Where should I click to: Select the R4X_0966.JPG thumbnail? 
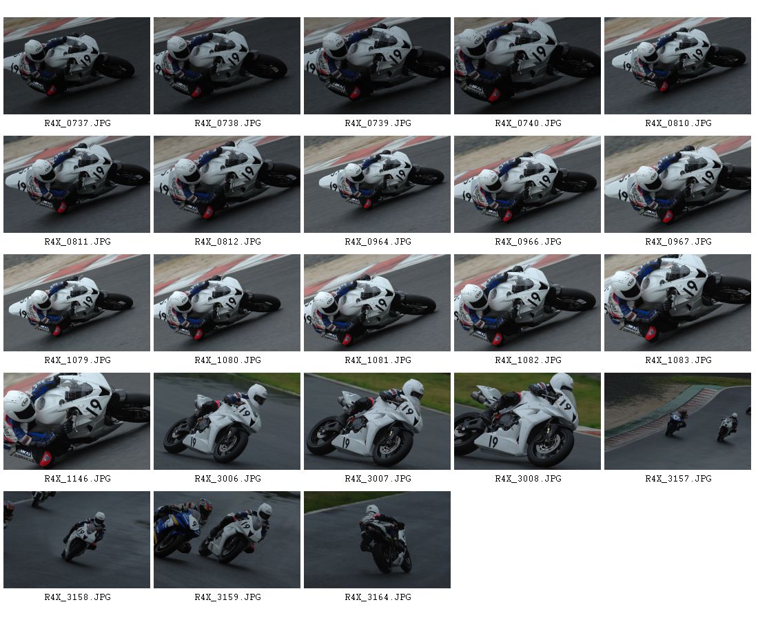(x=527, y=184)
